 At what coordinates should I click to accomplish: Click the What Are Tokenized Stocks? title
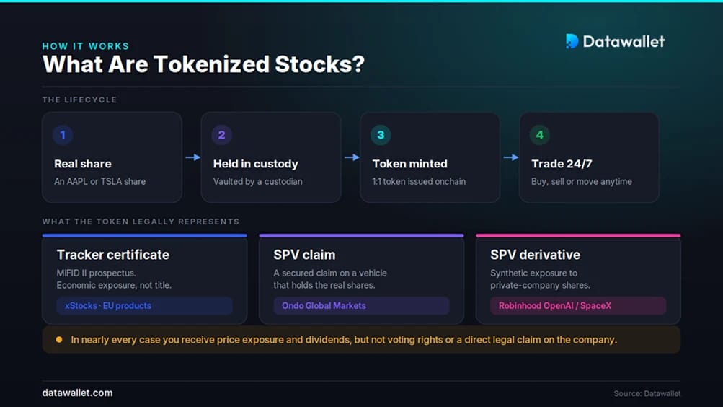(203, 64)
